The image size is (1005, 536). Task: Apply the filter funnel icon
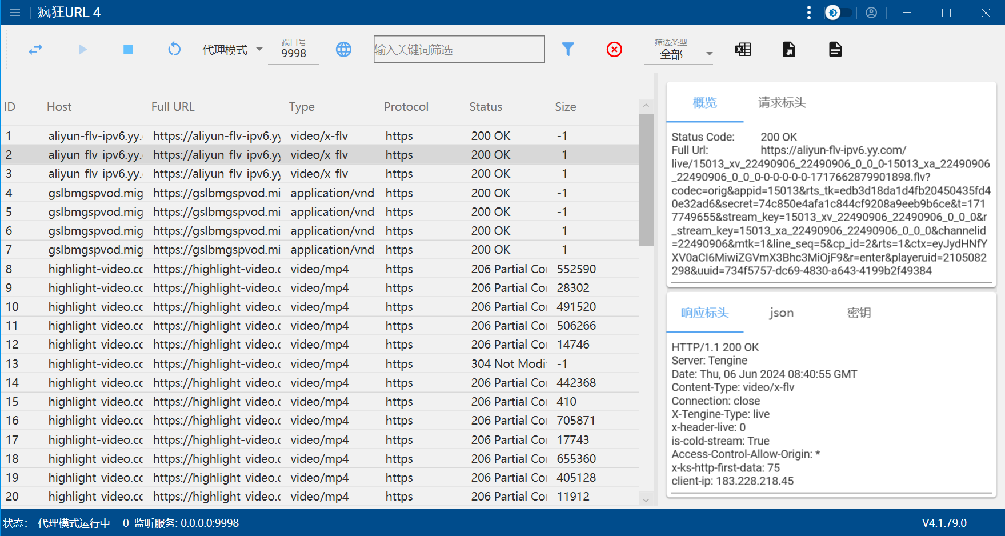pos(567,50)
